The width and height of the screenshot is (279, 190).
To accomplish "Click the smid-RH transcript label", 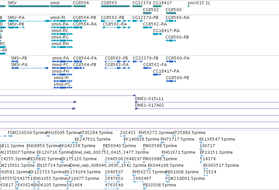I will click(x=60, y=44).
